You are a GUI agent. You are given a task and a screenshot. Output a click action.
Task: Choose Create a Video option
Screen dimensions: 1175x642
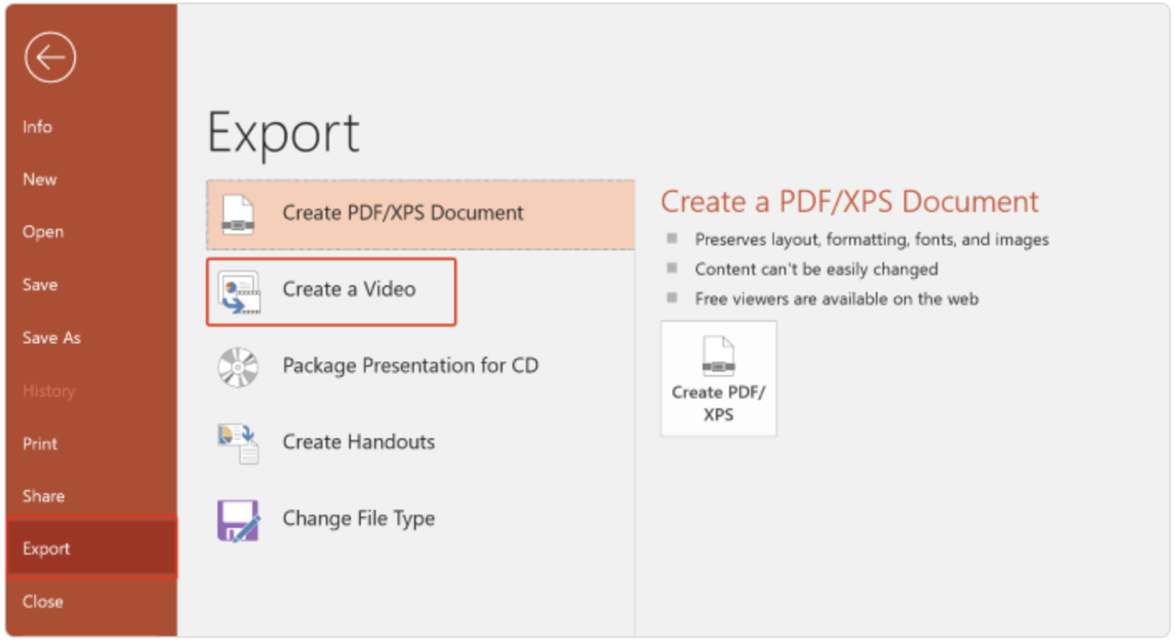331,292
